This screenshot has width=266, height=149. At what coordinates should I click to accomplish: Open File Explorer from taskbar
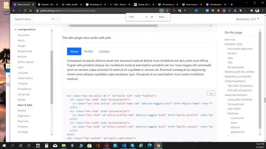pyautogui.click(x=64, y=145)
